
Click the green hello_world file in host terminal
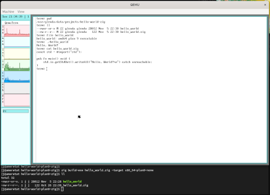72,182
